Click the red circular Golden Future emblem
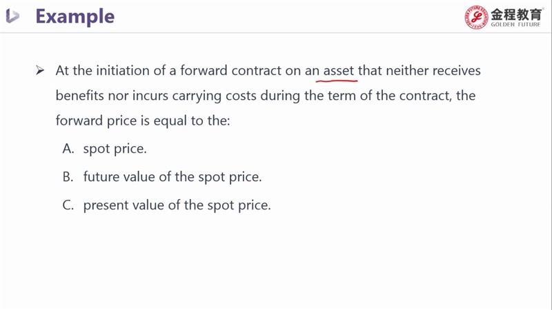552x310 pixels. coord(475,18)
